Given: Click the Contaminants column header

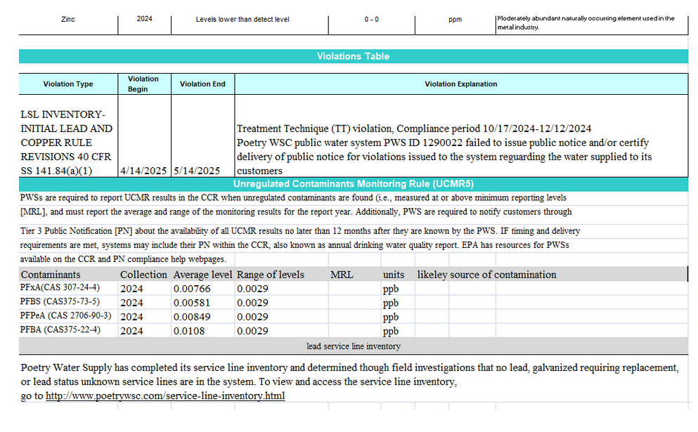Looking at the screenshot, I should pyautogui.click(x=51, y=275).
